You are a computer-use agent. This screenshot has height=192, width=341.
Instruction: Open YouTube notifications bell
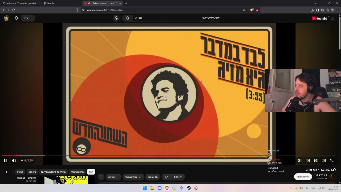click(x=16, y=18)
